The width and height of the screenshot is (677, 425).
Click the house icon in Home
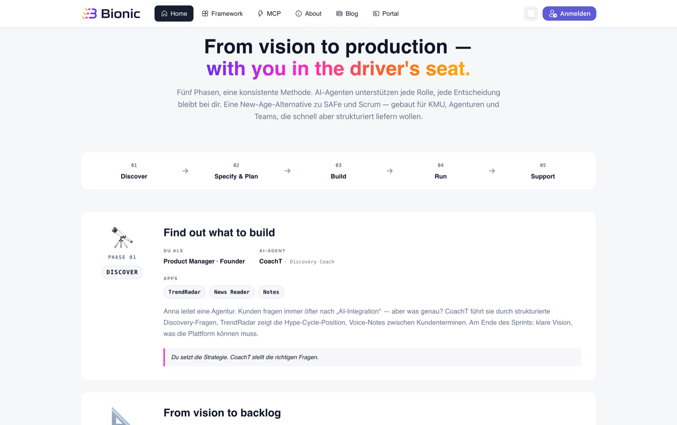(164, 14)
